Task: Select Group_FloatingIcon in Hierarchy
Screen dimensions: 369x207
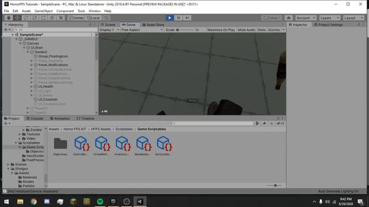Action: coord(53,56)
